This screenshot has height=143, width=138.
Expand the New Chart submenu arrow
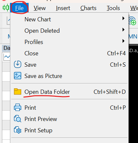(124, 18)
